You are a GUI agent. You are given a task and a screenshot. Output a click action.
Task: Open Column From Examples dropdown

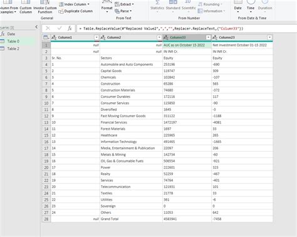(x=8, y=8)
